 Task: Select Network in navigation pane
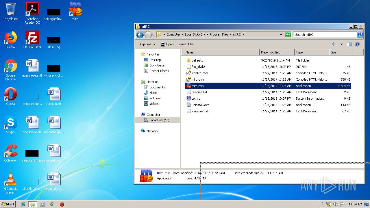(152, 131)
